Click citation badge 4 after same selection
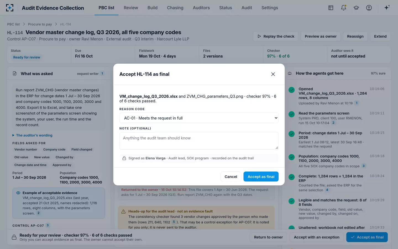 tap(327, 190)
